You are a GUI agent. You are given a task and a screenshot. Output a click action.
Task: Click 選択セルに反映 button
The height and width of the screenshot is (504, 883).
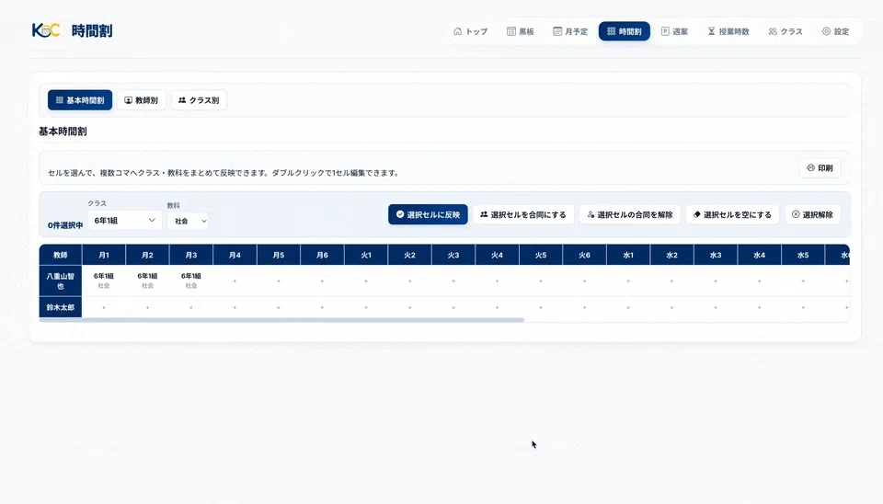[428, 214]
